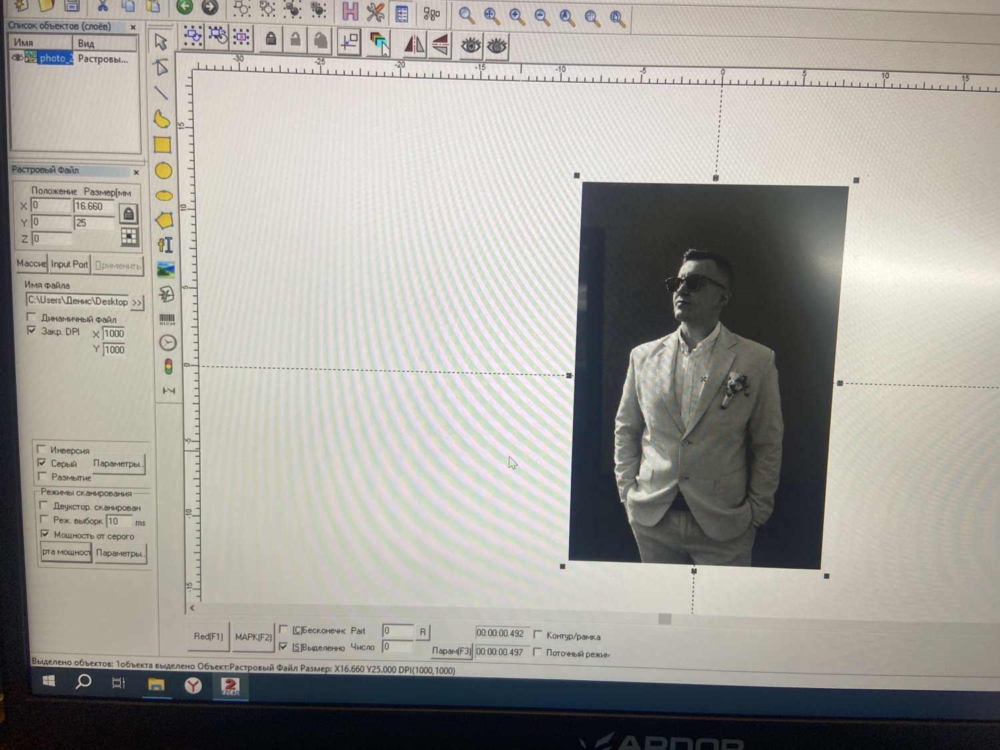Open the Windows Start menu
1000x750 pixels.
point(49,681)
